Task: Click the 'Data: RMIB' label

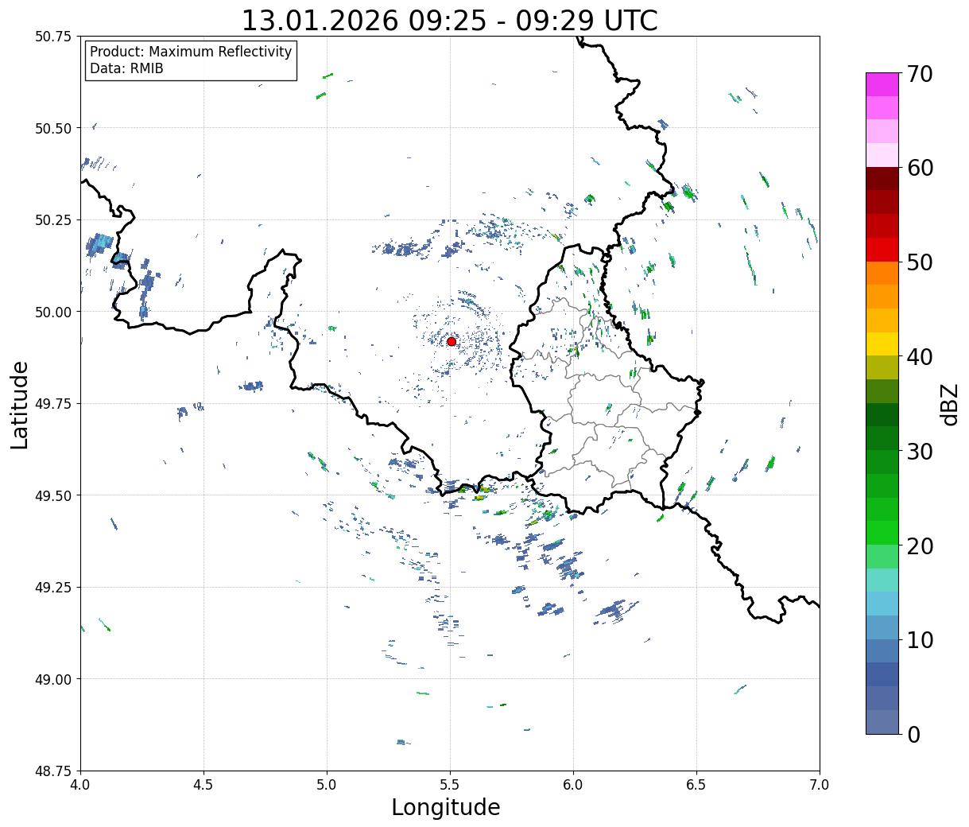Action: (126, 68)
